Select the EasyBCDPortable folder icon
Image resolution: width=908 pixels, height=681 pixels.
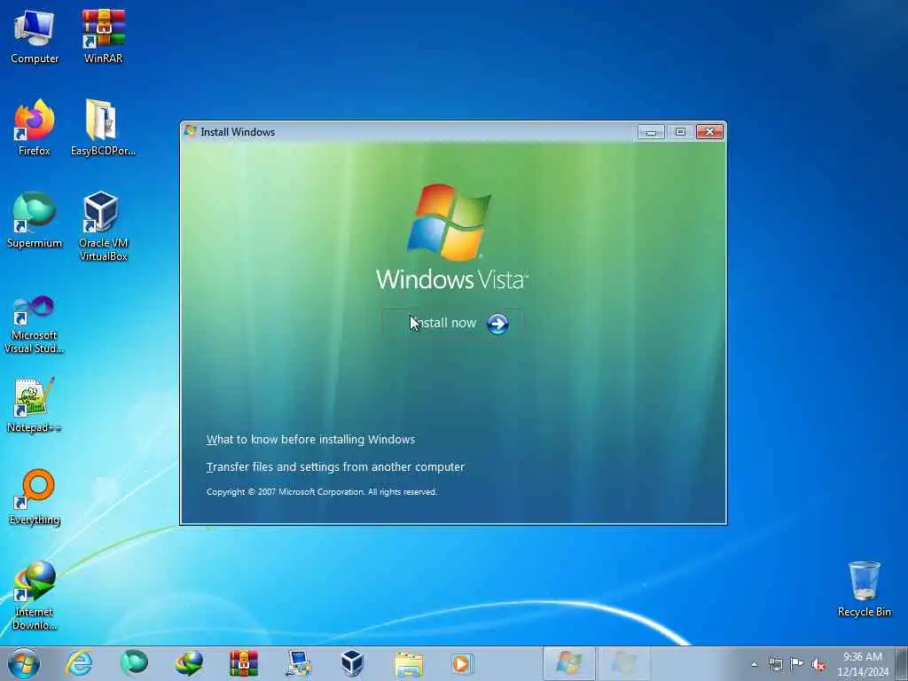(103, 128)
